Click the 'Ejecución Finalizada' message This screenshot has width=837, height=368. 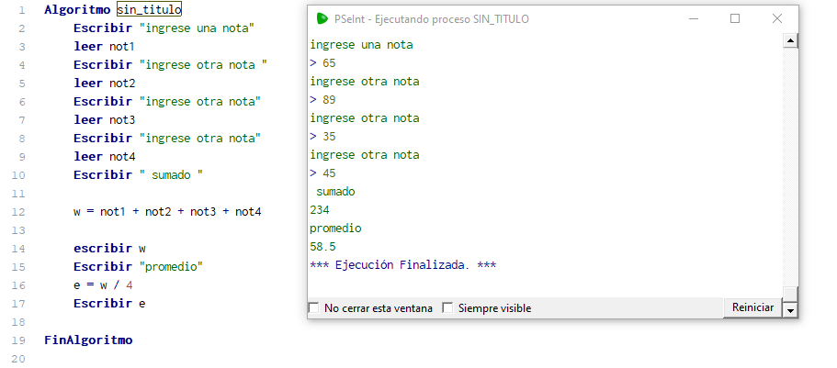pyautogui.click(x=403, y=265)
